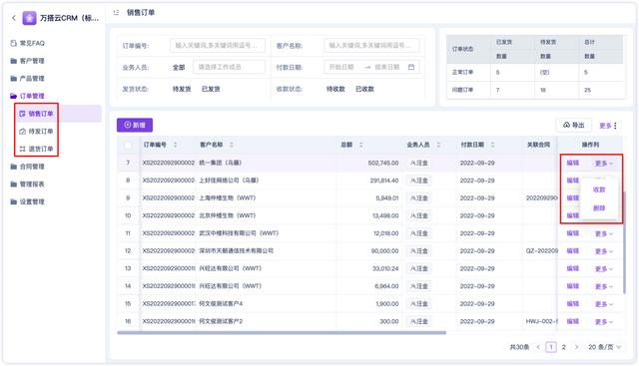Image resolution: width=639 pixels, height=366 pixels.
Task: Open 更多 dropdown for the 统一集团 order row
Action: coord(603,164)
